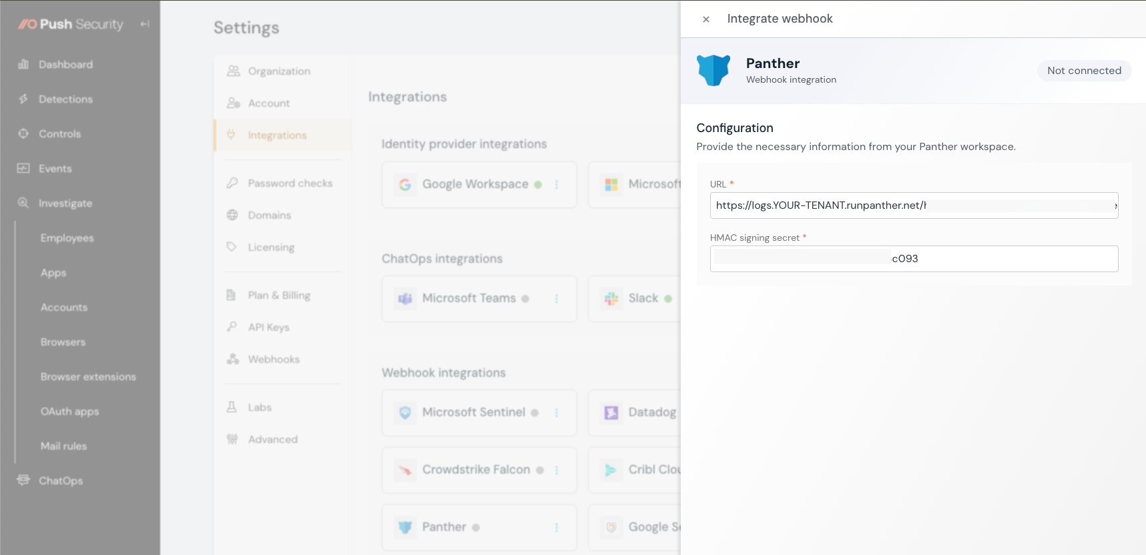Close the Integrate webhook panel

(705, 19)
